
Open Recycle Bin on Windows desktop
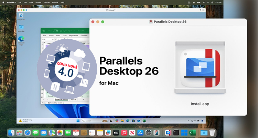22,16
